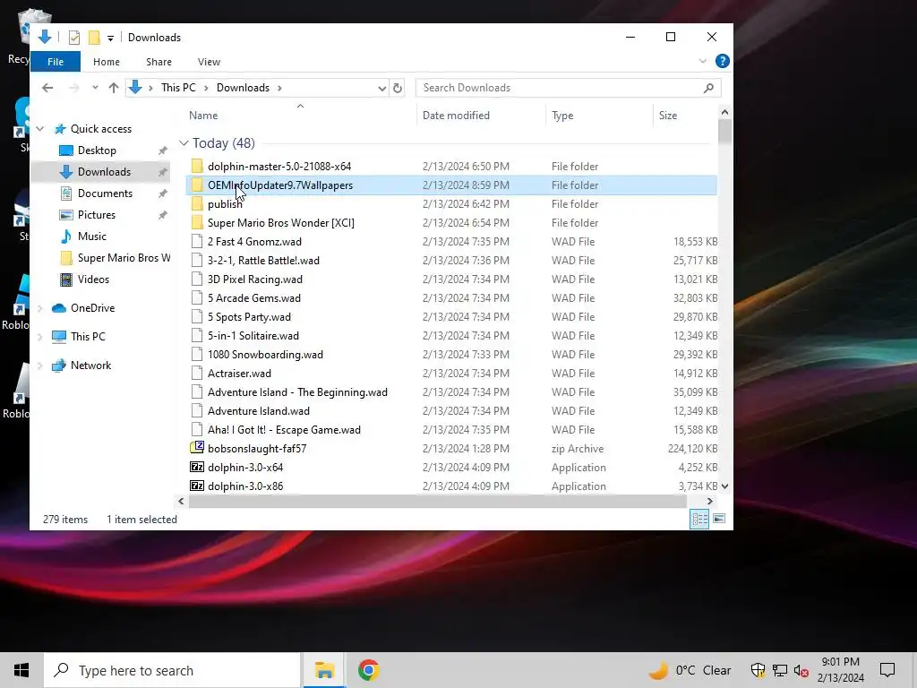
Task: Select Desktop in Quick access
Action: pyautogui.click(x=97, y=150)
